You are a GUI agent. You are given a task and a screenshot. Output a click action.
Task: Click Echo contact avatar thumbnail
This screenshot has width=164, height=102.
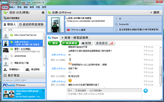pos(6,36)
